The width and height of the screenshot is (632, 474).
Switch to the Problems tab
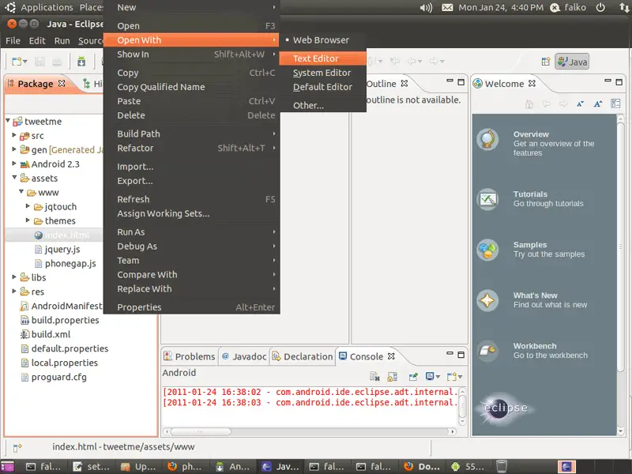(x=190, y=356)
